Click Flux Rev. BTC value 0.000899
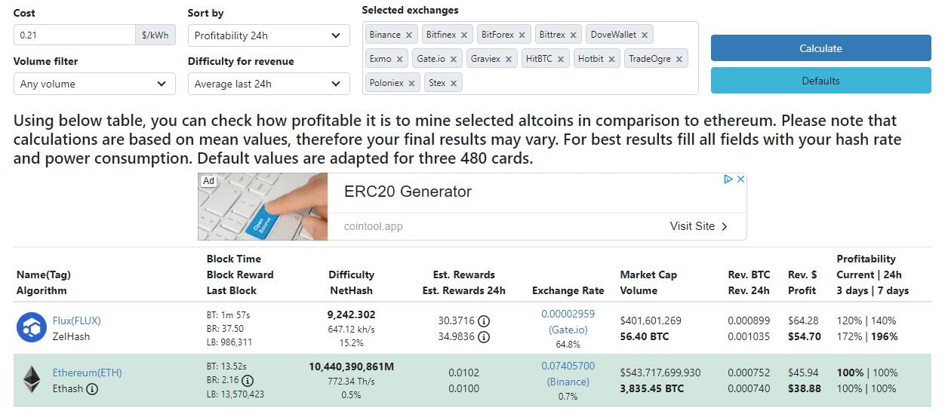Image resolution: width=951 pixels, height=414 pixels. coord(749,320)
